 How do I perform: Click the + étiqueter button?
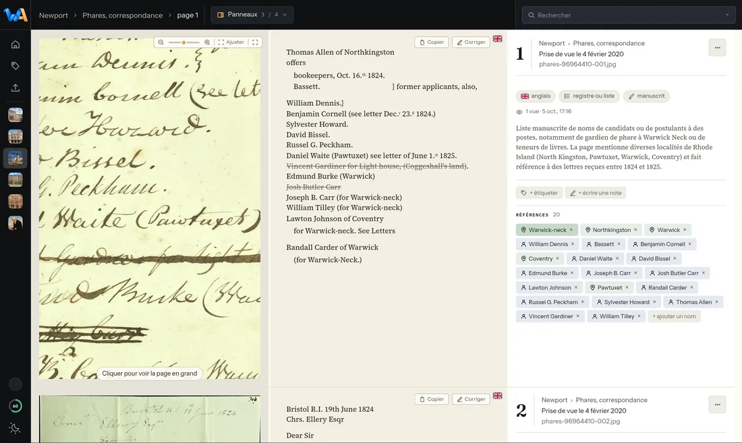pos(539,193)
